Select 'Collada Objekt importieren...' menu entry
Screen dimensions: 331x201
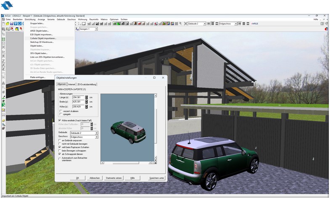[43, 38]
